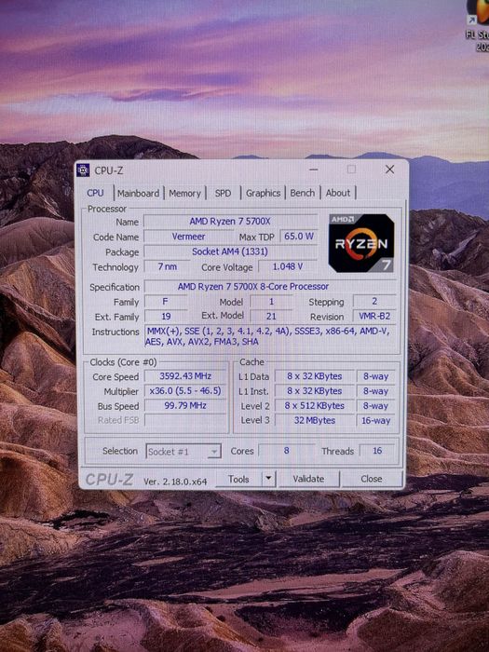The width and height of the screenshot is (489, 652).
Task: Open the Bench tab
Action: (x=303, y=193)
